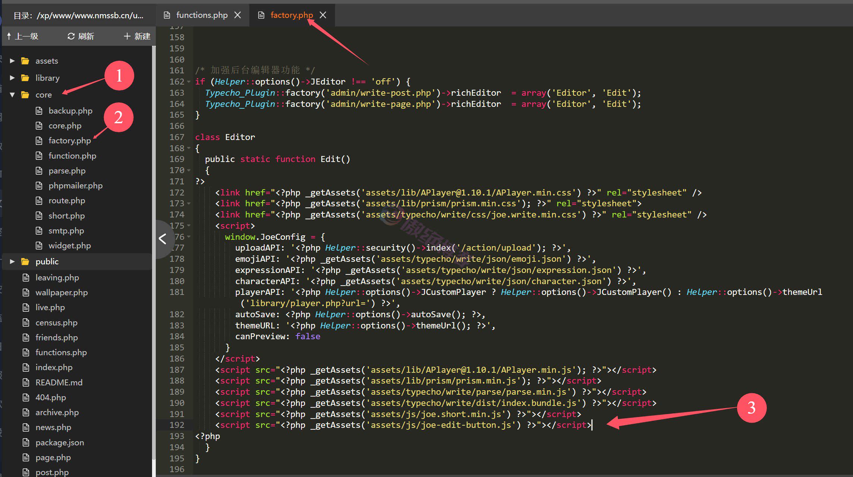Click file icon beside README.md
The image size is (853, 477).
click(x=26, y=382)
